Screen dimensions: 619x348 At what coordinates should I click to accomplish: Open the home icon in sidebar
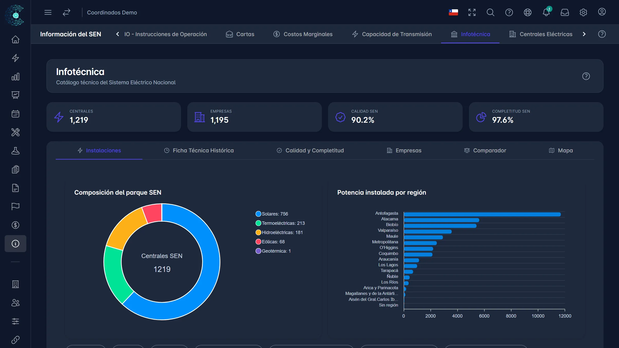(x=15, y=39)
